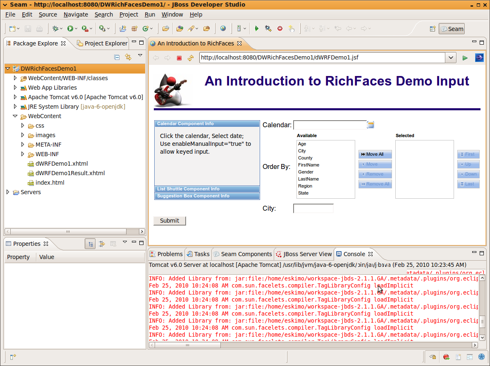Click the Debug bug toolbar icon
Screen dimensions: 490x366
point(55,29)
